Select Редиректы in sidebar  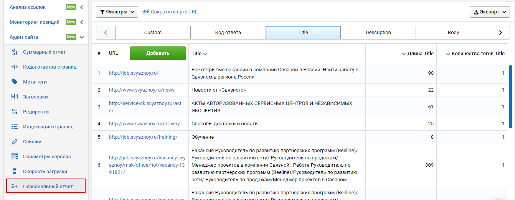tap(36, 111)
